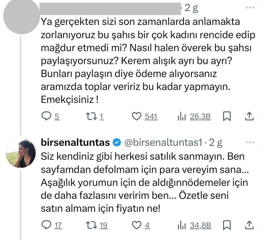The height and width of the screenshot is (243, 261).
Task: Click the verified badge next to birsenaltuntas
Action: [x=117, y=142]
